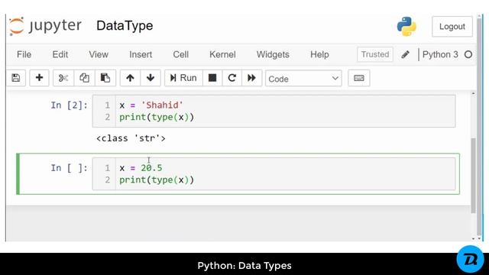Open the Insert menu
Image resolution: width=489 pixels, height=275 pixels.
(x=141, y=54)
